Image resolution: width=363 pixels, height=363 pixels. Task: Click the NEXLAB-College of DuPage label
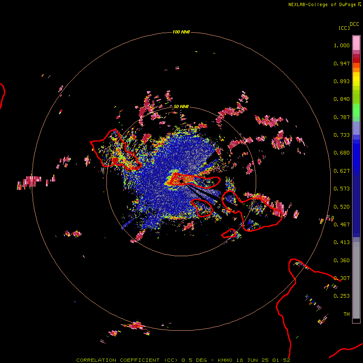click(x=322, y=4)
